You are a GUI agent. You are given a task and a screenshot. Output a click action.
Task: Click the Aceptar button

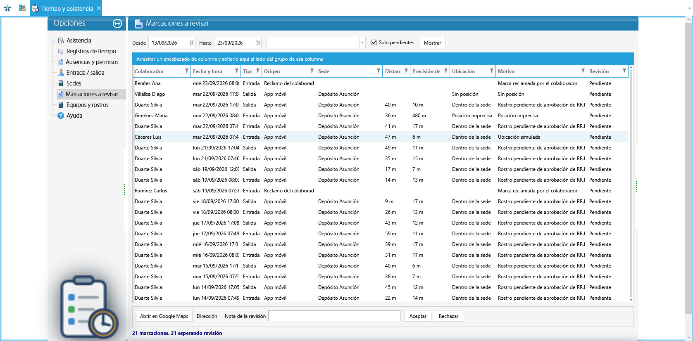point(418,316)
